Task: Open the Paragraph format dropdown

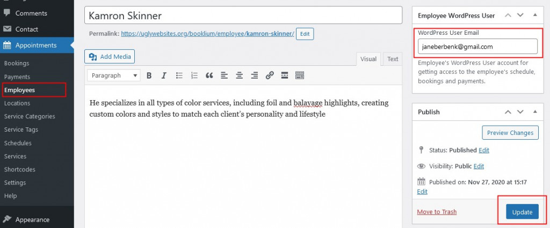Action: coord(113,75)
